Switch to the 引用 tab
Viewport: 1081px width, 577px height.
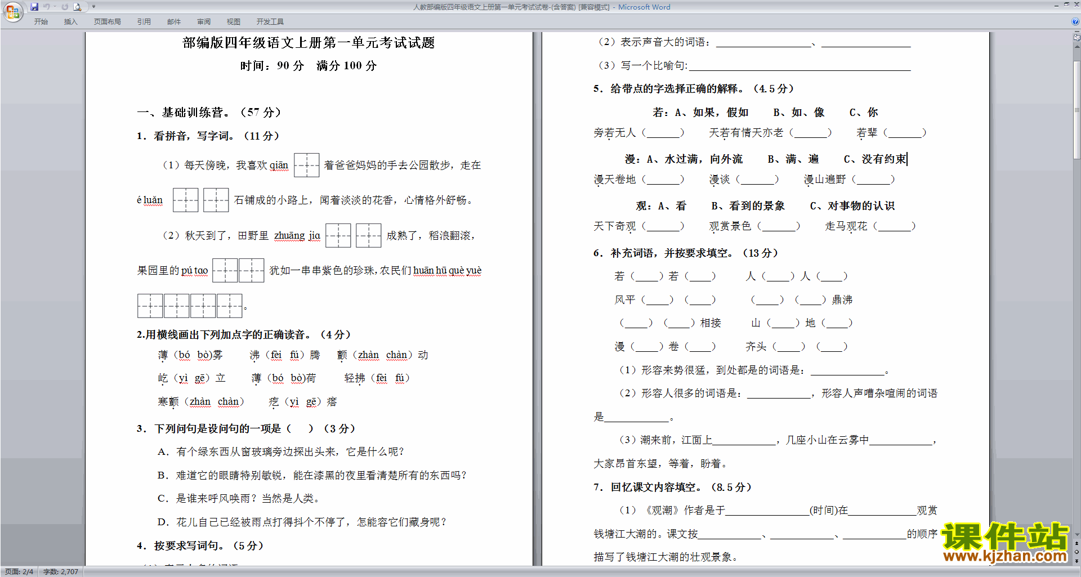144,22
